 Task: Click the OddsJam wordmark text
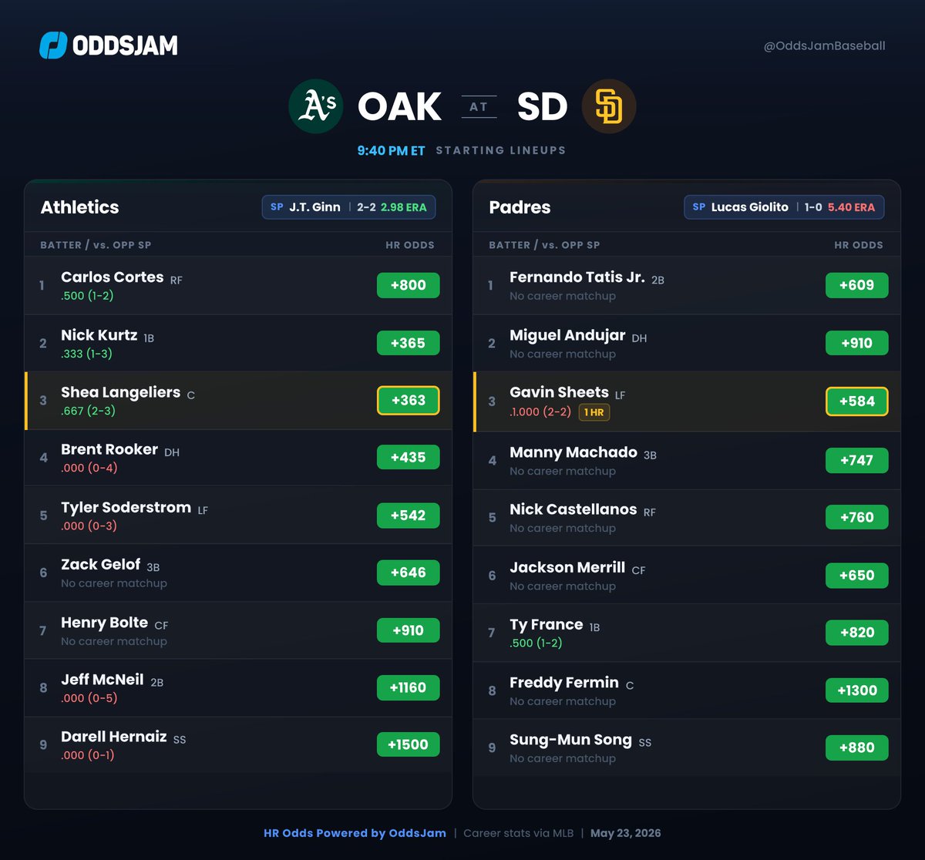(x=125, y=45)
